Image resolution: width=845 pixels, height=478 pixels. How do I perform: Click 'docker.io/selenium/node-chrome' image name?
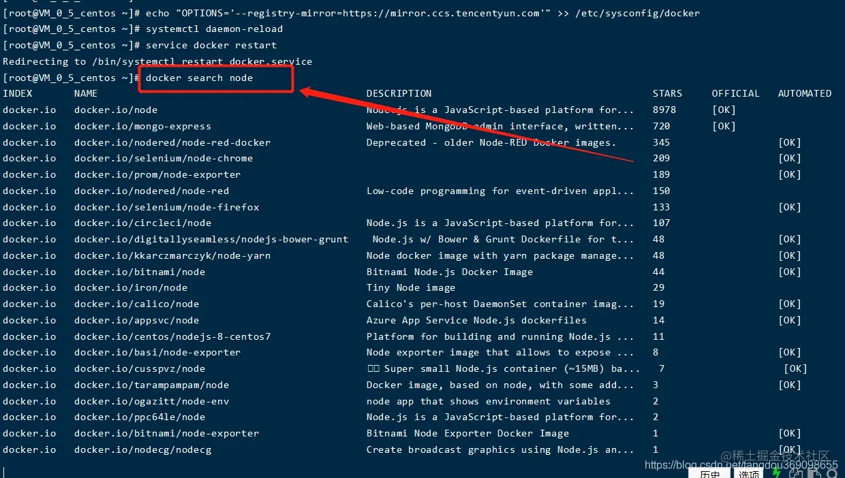click(x=164, y=159)
